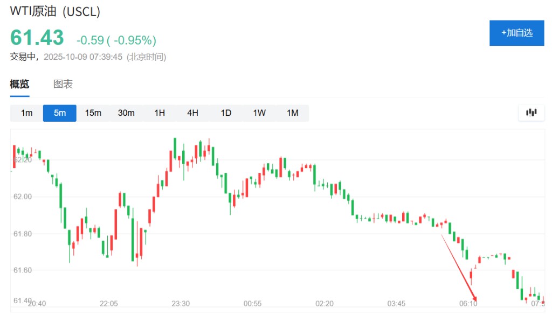Select the 1m timeframe
The height and width of the screenshot is (315, 552).
coord(26,113)
